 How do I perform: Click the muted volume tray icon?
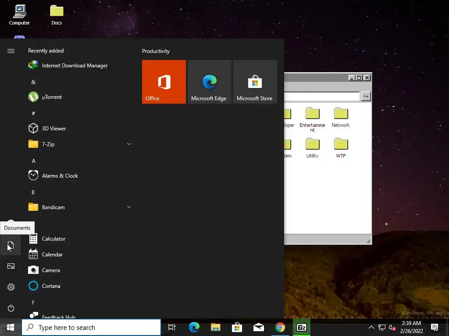(x=392, y=328)
